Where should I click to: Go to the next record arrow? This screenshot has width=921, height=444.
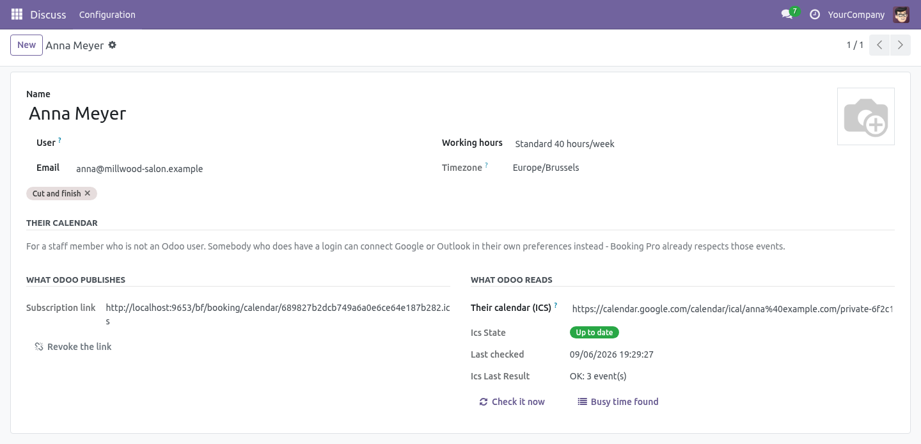pyautogui.click(x=901, y=45)
